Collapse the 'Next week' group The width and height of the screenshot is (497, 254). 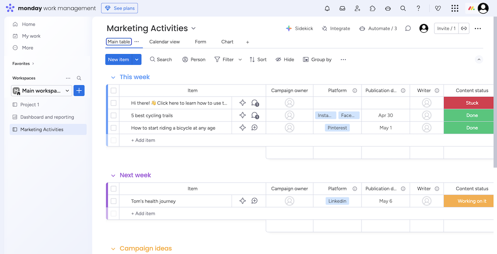pyautogui.click(x=113, y=175)
